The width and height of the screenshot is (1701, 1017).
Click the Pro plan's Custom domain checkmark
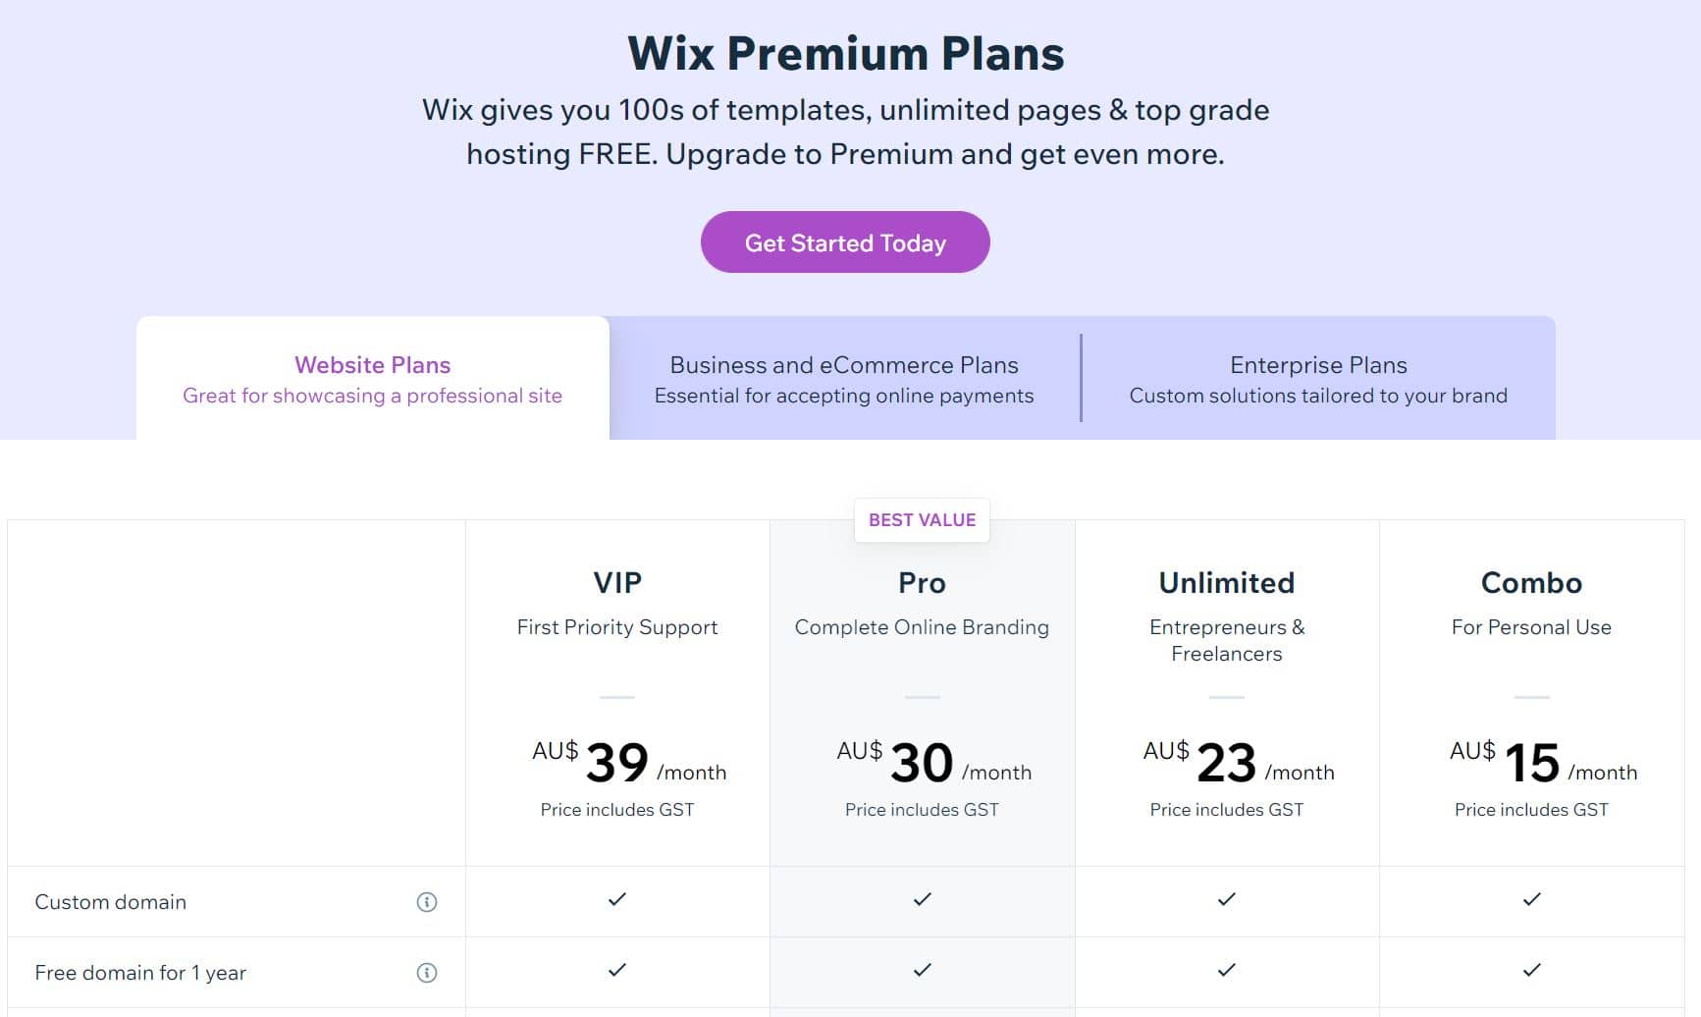pyautogui.click(x=921, y=898)
